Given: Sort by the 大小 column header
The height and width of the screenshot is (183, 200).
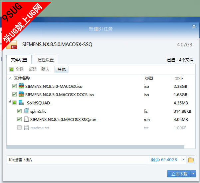Looking at the screenshot, I should (179, 79).
